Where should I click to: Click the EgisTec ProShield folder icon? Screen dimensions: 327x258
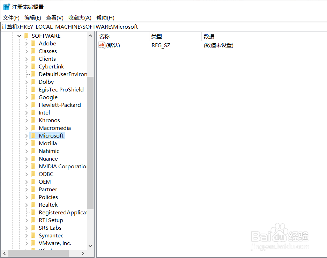point(33,89)
